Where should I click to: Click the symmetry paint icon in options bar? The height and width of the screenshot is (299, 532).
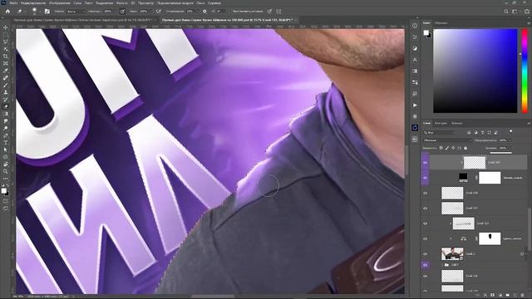(278, 11)
